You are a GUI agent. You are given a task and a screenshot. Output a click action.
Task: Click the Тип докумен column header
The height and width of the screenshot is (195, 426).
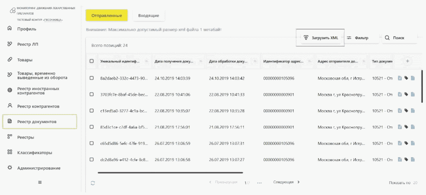[x=382, y=61]
